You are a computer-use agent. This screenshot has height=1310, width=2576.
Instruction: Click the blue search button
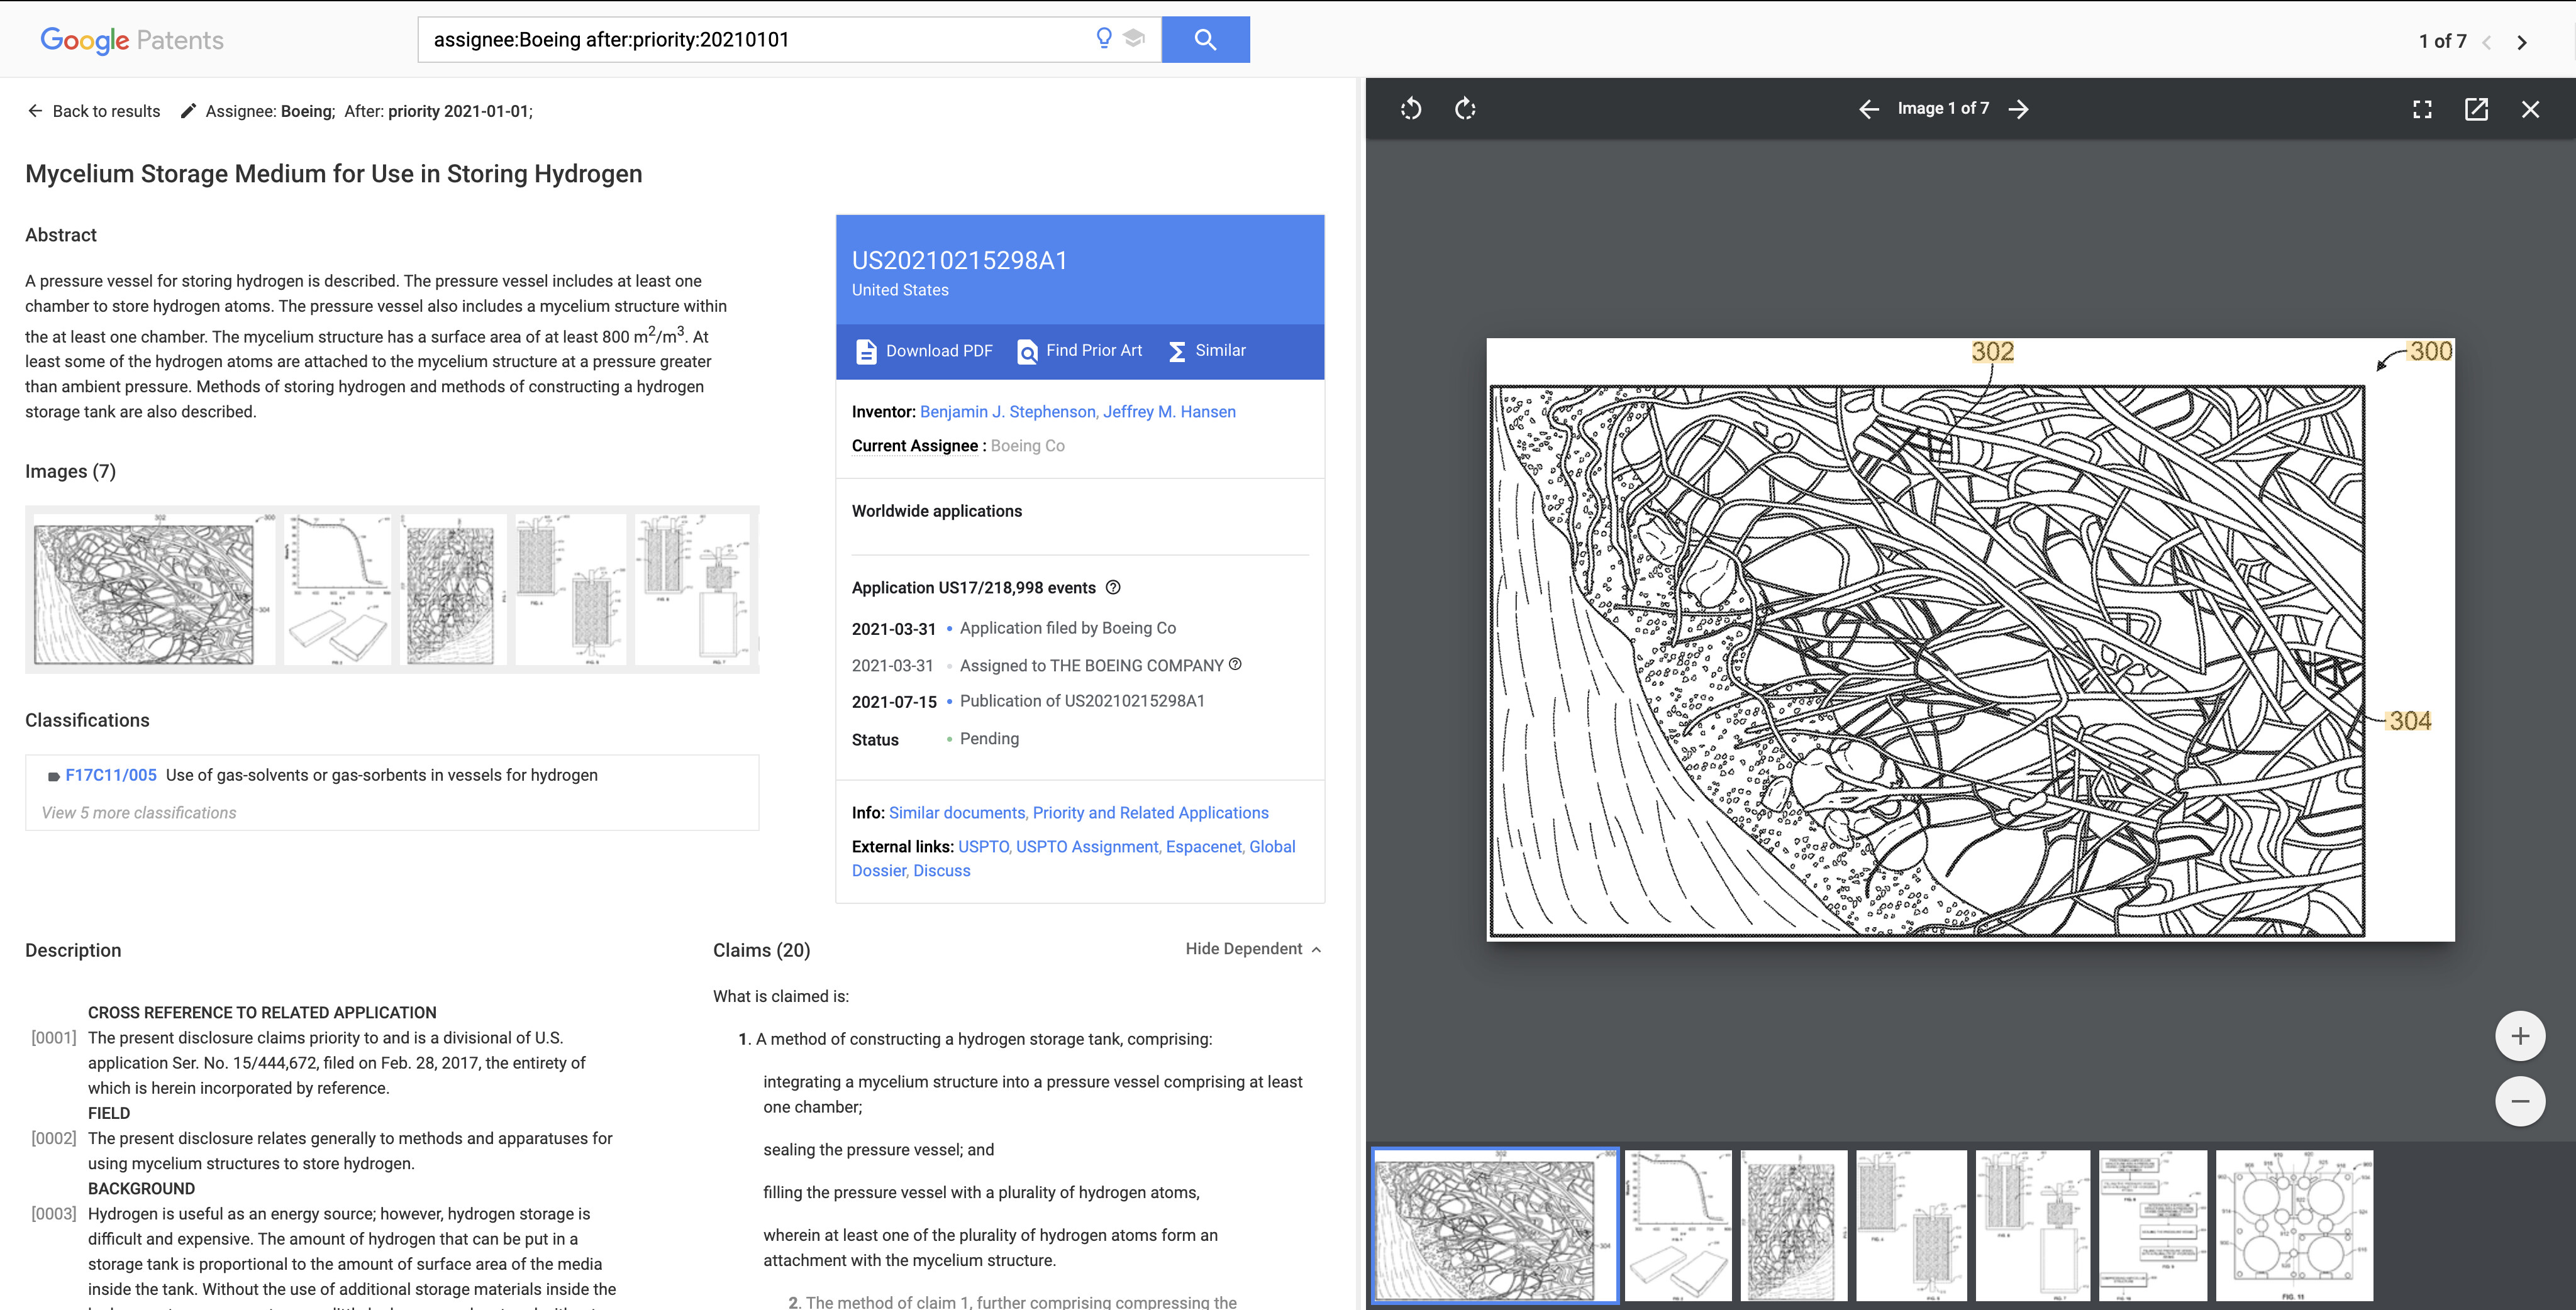click(1205, 40)
